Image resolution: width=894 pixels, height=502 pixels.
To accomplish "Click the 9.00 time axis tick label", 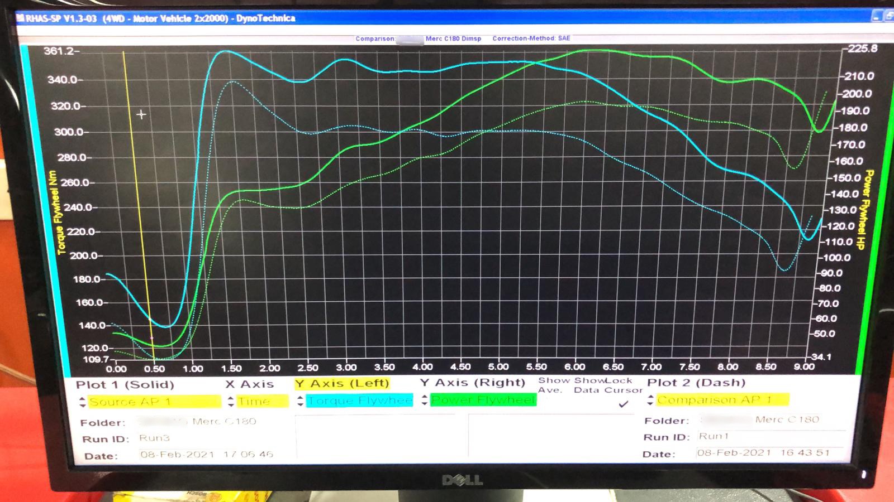I will (804, 366).
